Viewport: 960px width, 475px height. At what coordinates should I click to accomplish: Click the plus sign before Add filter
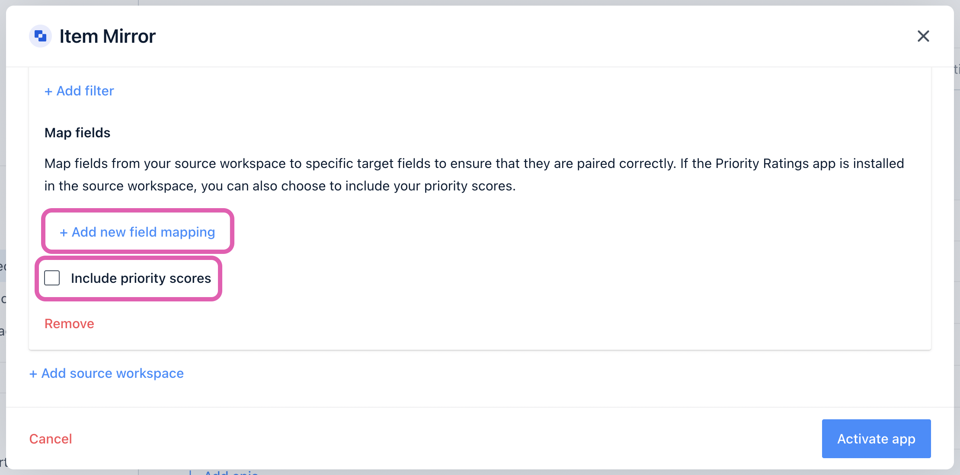tap(48, 91)
